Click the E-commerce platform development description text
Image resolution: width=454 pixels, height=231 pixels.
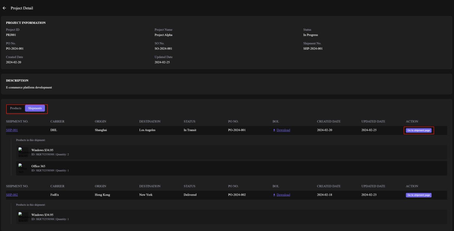29,88
